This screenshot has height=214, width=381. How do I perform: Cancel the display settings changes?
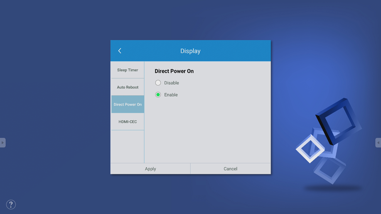tap(231, 169)
